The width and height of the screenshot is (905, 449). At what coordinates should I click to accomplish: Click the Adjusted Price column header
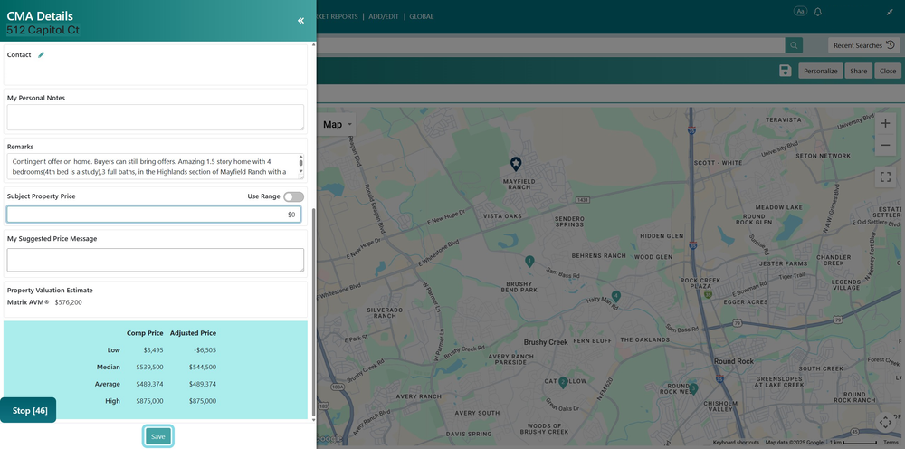click(x=193, y=333)
